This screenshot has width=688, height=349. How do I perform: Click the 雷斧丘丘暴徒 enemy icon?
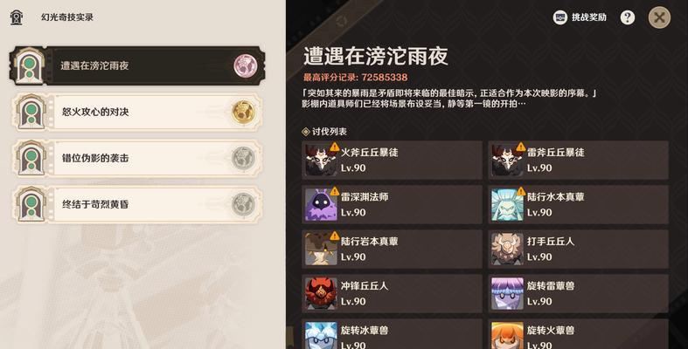(507, 160)
